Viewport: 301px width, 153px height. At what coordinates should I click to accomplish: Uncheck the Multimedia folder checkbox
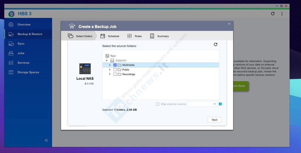tap(115, 65)
